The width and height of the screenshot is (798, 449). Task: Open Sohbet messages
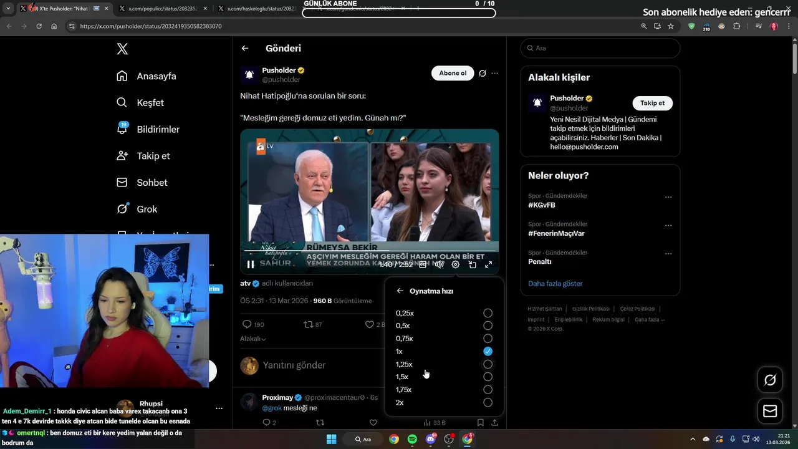click(x=142, y=183)
